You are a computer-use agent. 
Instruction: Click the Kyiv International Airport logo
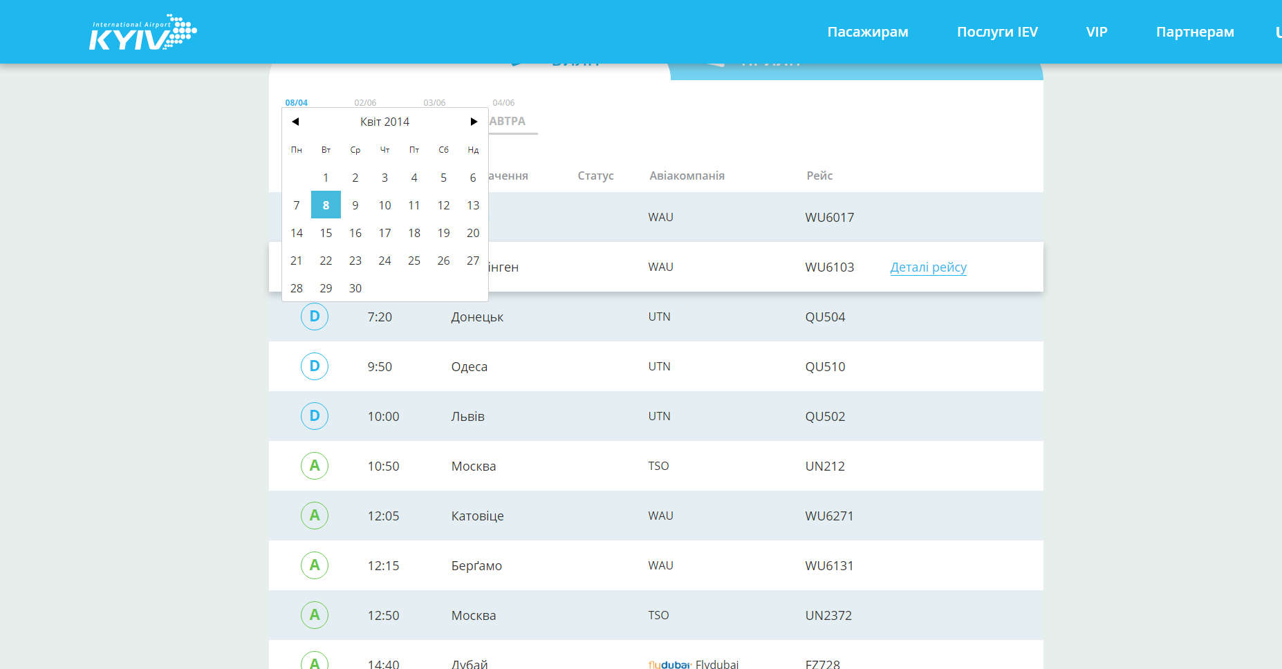(142, 32)
